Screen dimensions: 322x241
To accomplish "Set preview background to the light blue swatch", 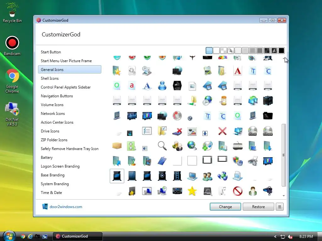I will click(209, 51).
